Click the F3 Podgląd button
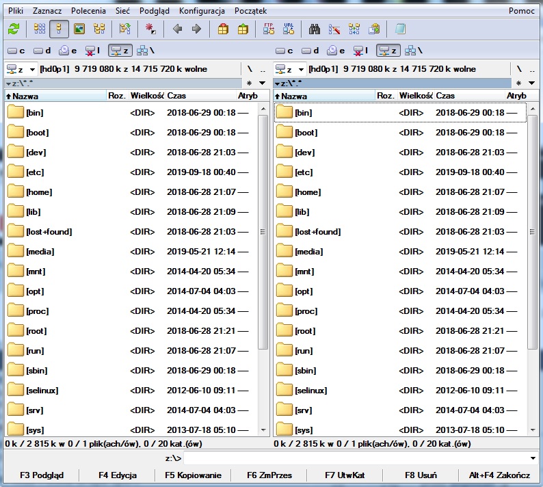 point(42,475)
